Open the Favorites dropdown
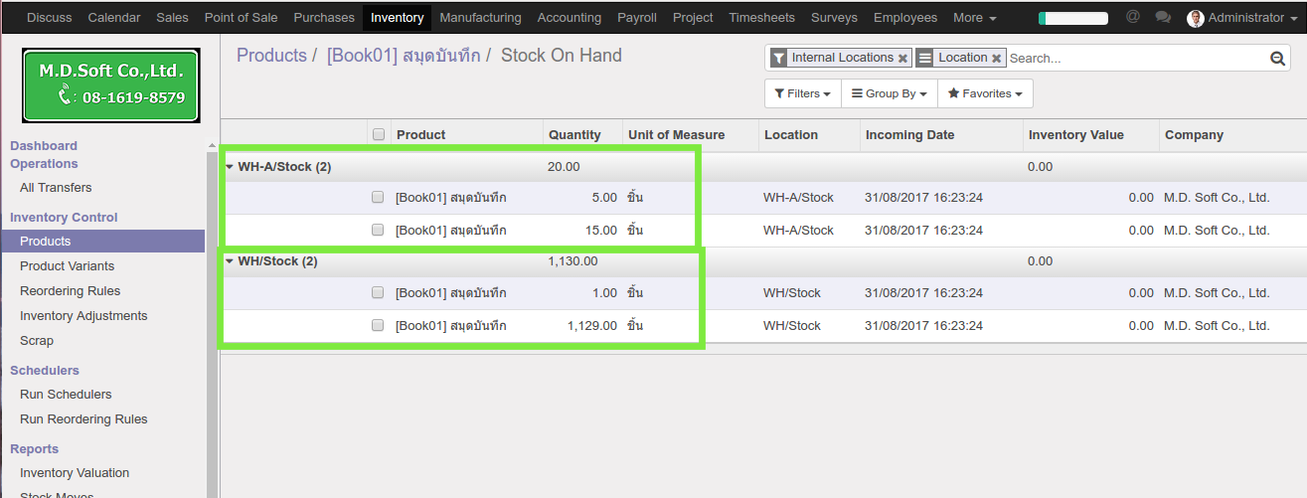This screenshot has width=1307, height=498. click(x=984, y=93)
